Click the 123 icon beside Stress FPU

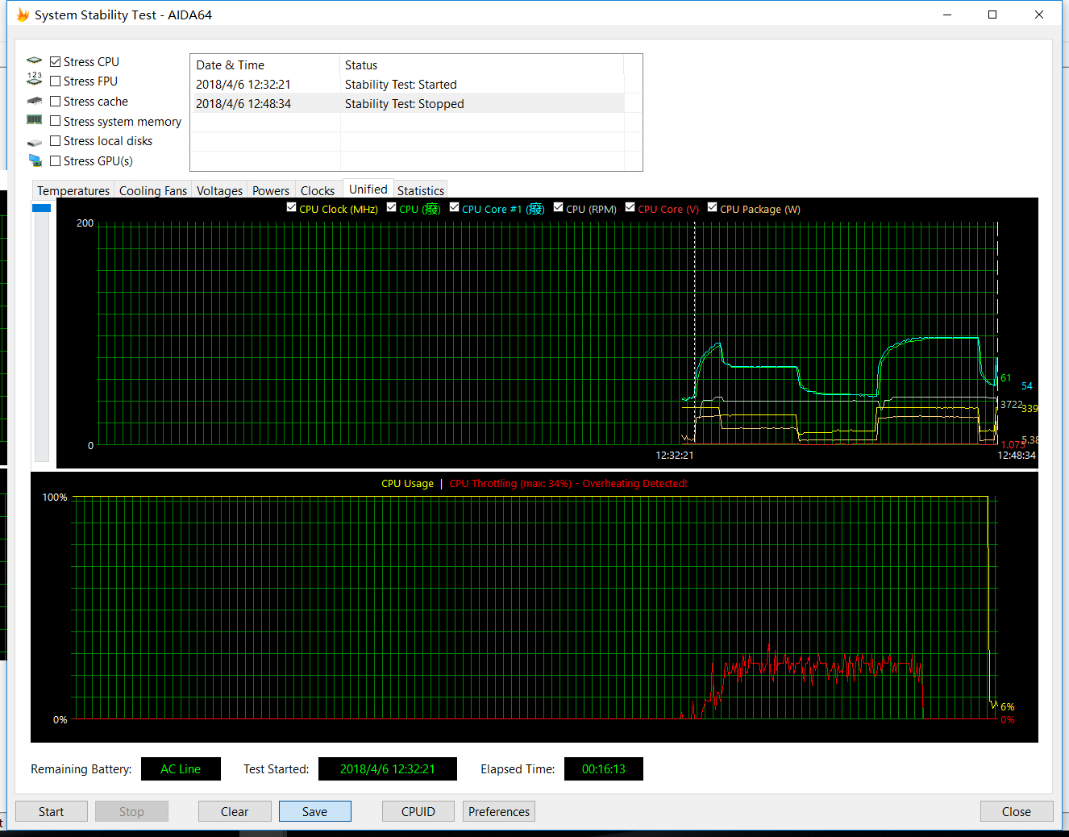34,80
